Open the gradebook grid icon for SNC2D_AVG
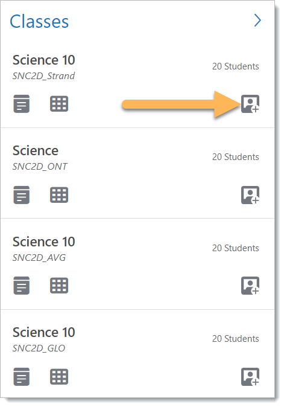Screen dimensions: 284x407 pyautogui.click(x=59, y=286)
